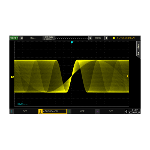Click the 2020.07.17 date display

(134, 113)
